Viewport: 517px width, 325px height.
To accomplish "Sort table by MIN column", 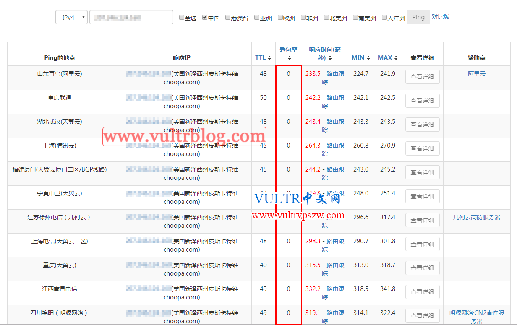I will click(361, 58).
